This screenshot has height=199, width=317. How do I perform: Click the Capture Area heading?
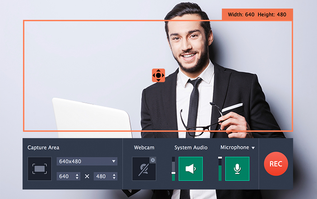pos(43,148)
